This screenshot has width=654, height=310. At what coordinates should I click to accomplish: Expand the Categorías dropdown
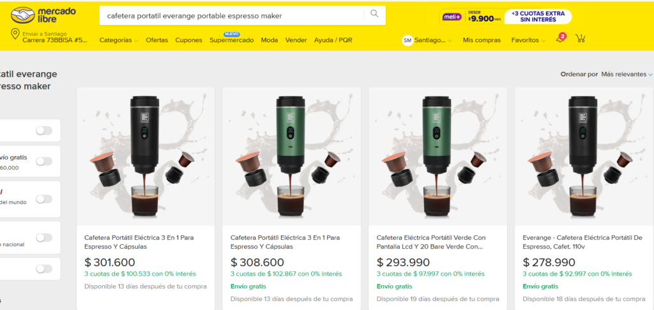[118, 40]
